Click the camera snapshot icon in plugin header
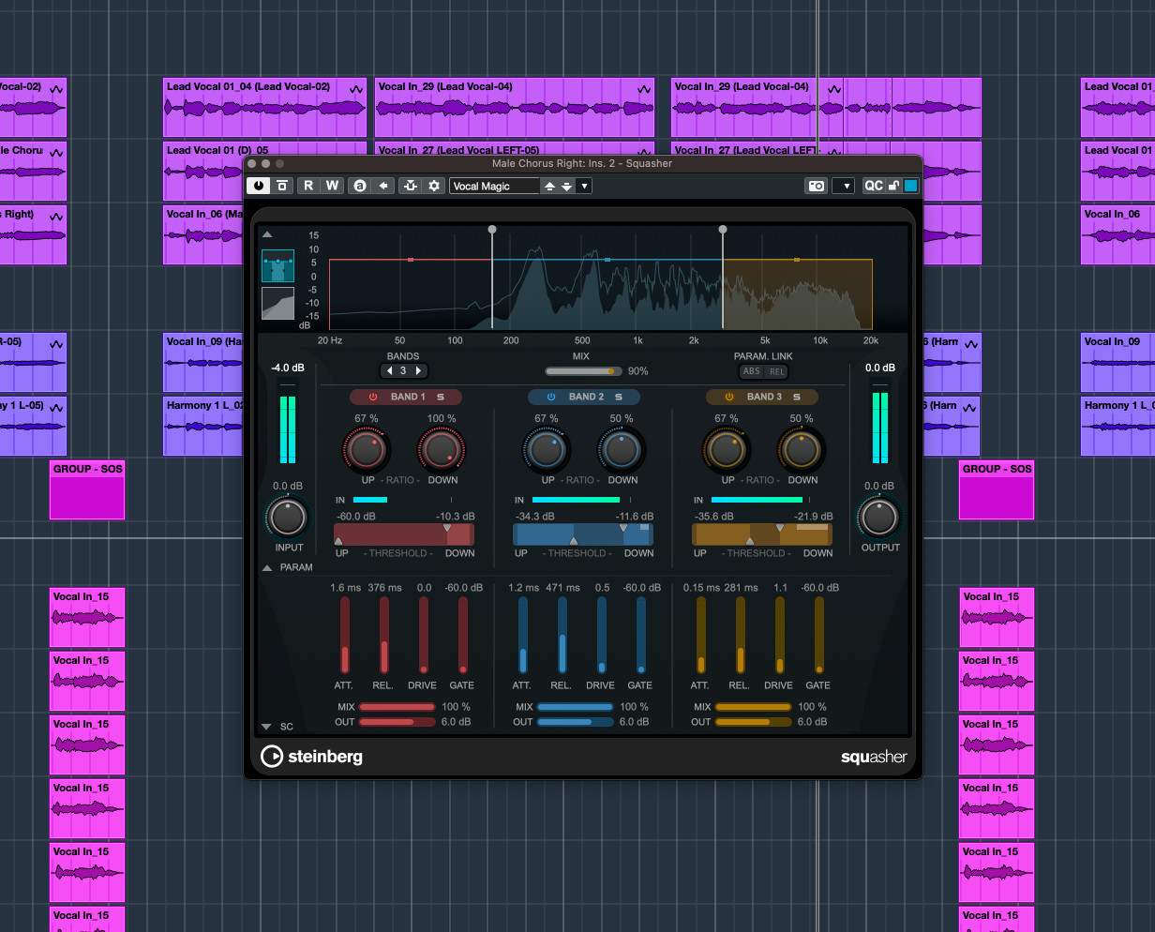 click(817, 186)
